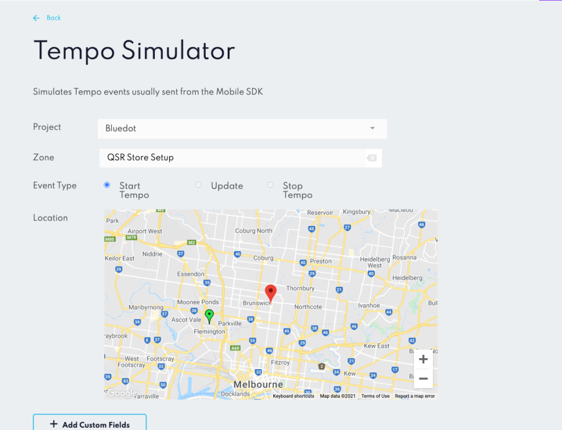Click the green map pin near Flemington
The height and width of the screenshot is (430, 562).
[209, 316]
